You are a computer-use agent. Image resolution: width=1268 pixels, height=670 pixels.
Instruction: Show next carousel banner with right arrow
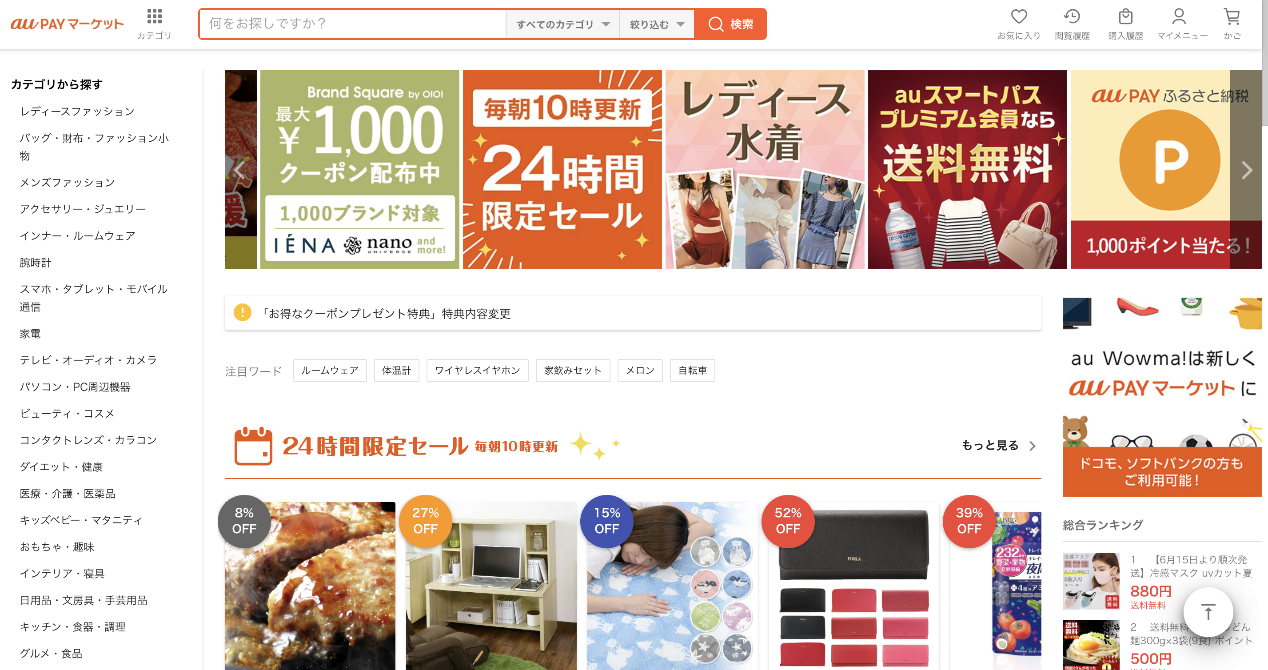[1246, 170]
